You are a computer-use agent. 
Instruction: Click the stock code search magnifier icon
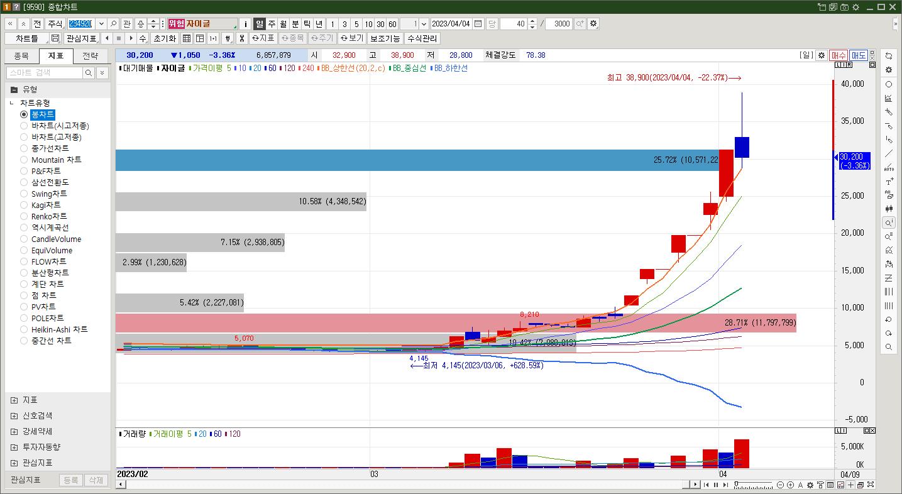coord(114,24)
